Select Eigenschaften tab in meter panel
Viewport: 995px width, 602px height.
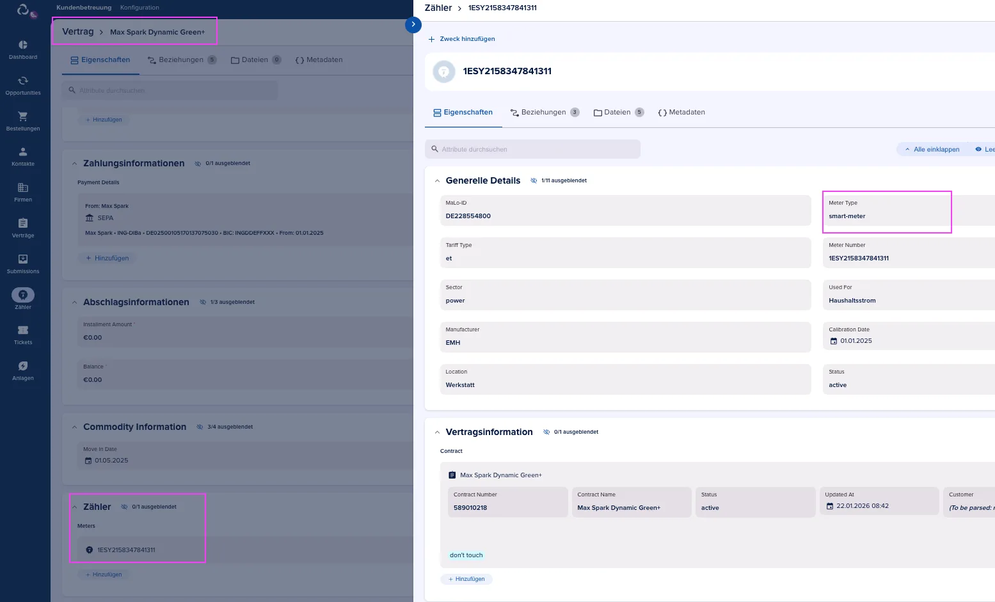[x=463, y=112]
